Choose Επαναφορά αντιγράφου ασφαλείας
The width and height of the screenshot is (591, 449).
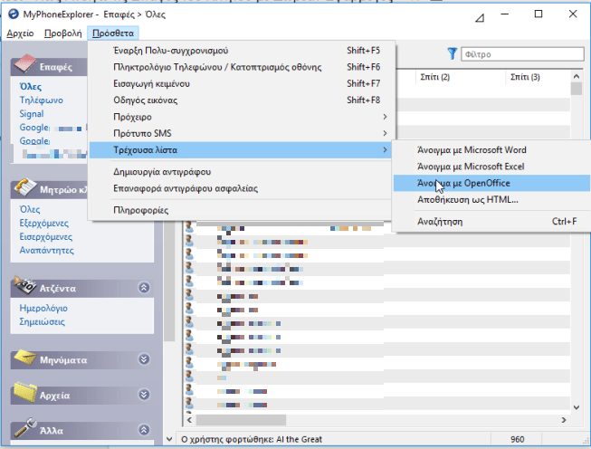(x=242, y=188)
